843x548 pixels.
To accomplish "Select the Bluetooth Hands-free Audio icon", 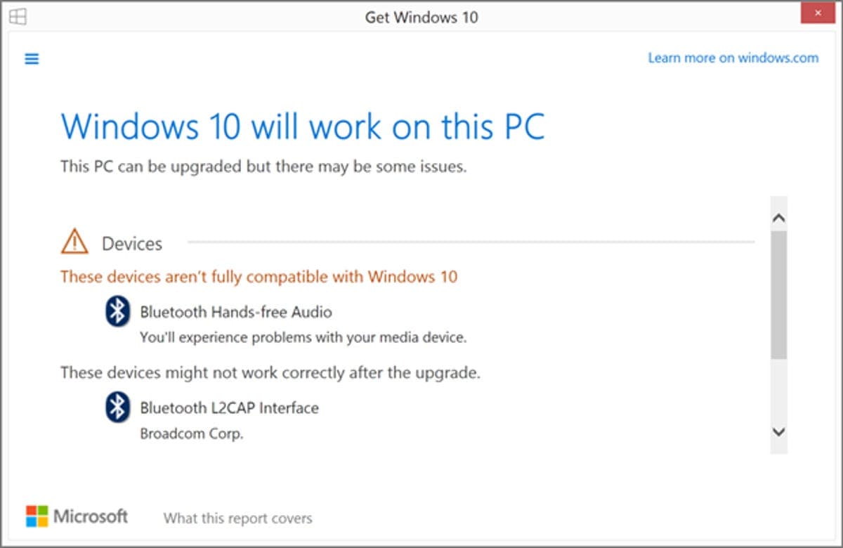I will (118, 311).
